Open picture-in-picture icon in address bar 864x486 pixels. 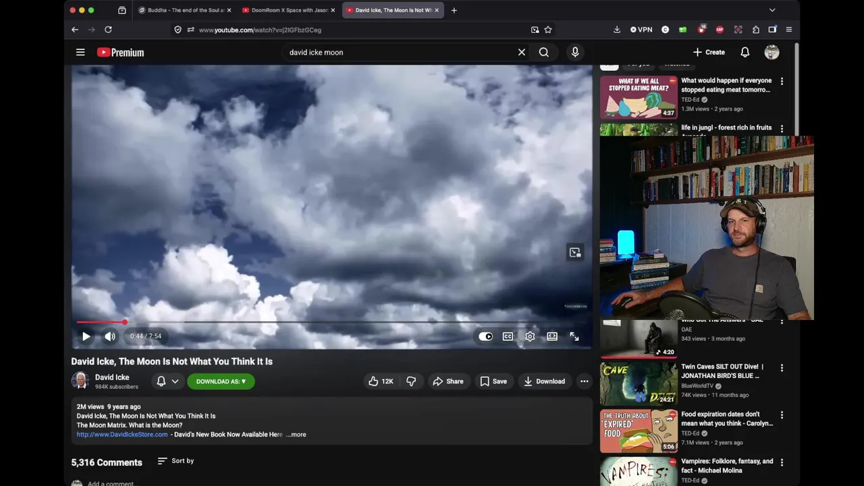click(535, 30)
